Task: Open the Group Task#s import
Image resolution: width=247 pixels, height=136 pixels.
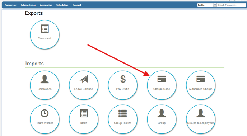Action: point(122,119)
